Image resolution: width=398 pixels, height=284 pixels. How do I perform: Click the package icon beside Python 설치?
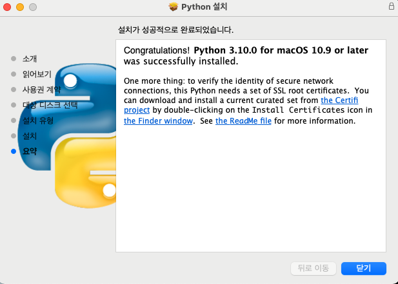[174, 6]
